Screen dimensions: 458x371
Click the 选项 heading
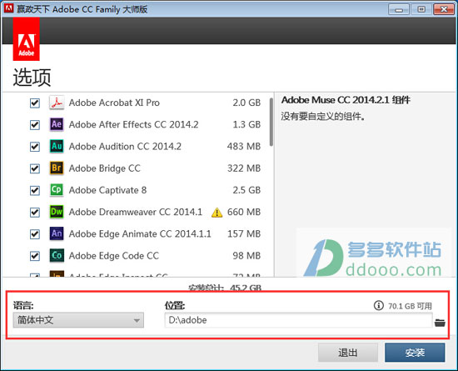(32, 78)
